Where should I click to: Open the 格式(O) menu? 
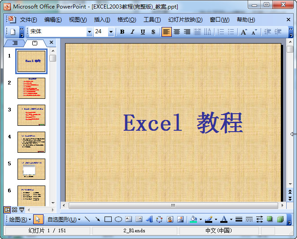pyautogui.click(x=127, y=20)
